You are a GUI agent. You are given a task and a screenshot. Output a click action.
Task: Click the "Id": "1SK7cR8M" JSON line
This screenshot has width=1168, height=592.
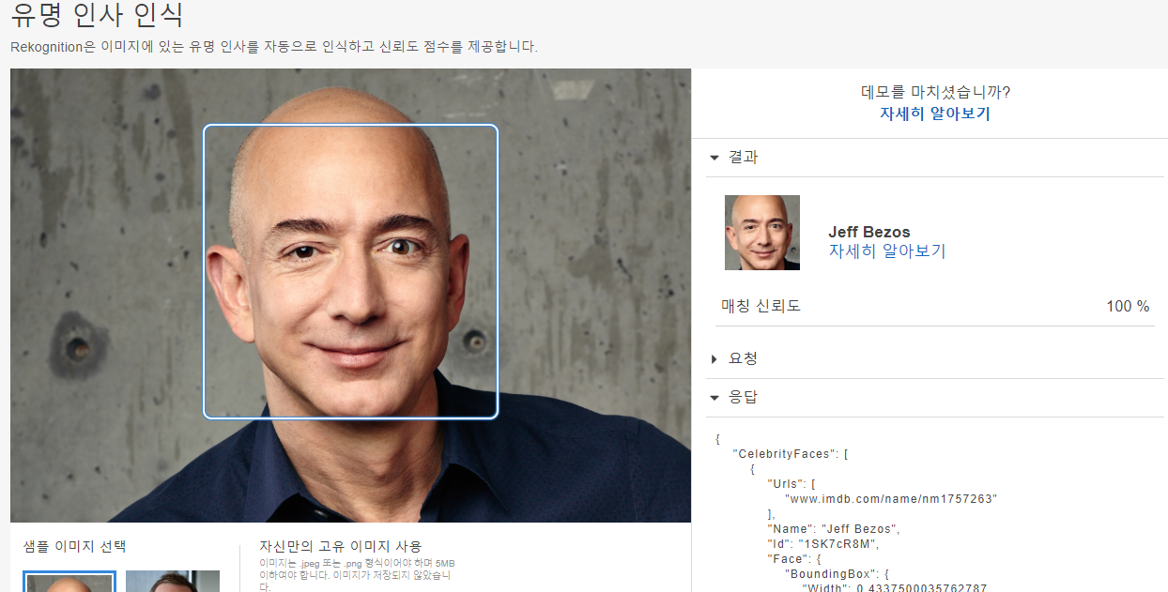tap(822, 544)
